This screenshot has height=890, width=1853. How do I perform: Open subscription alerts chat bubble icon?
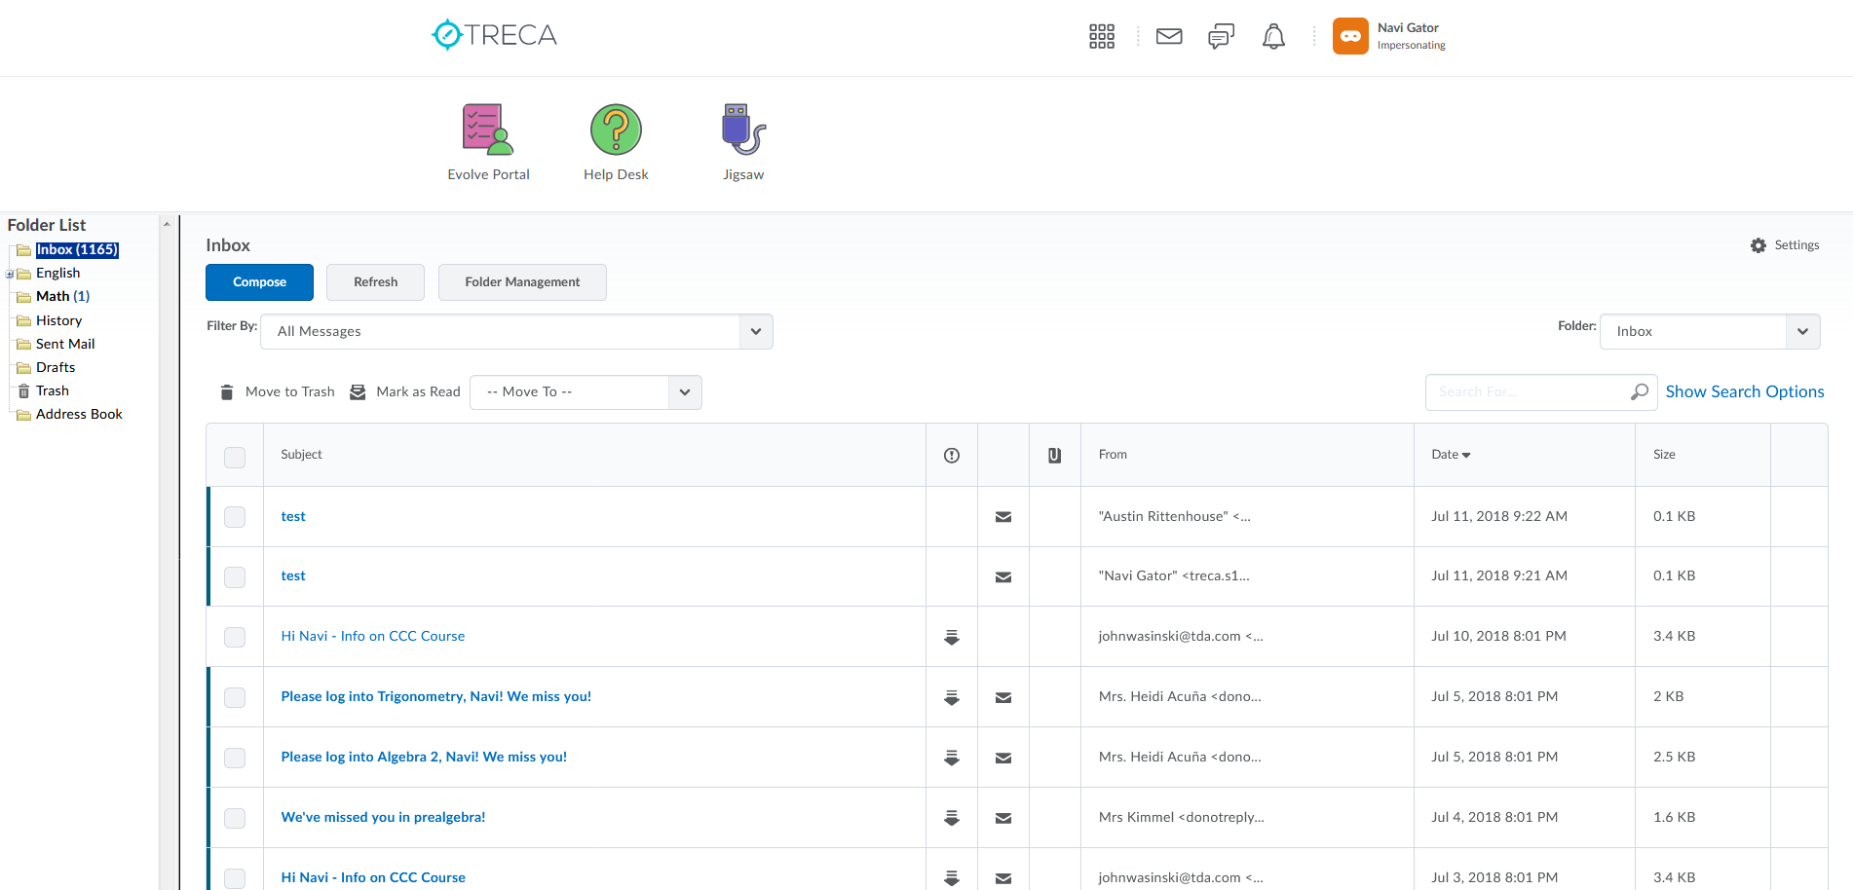coord(1220,36)
